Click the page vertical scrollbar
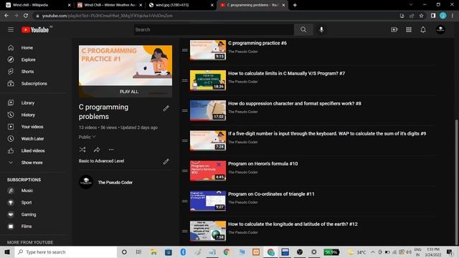The height and width of the screenshot is (258, 459). [x=457, y=181]
